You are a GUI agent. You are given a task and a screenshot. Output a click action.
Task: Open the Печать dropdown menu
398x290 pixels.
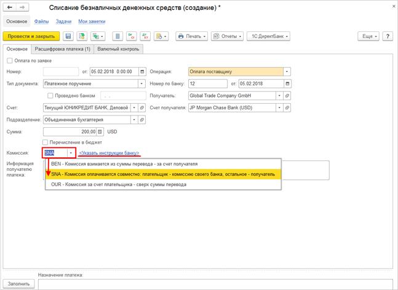pyautogui.click(x=193, y=37)
